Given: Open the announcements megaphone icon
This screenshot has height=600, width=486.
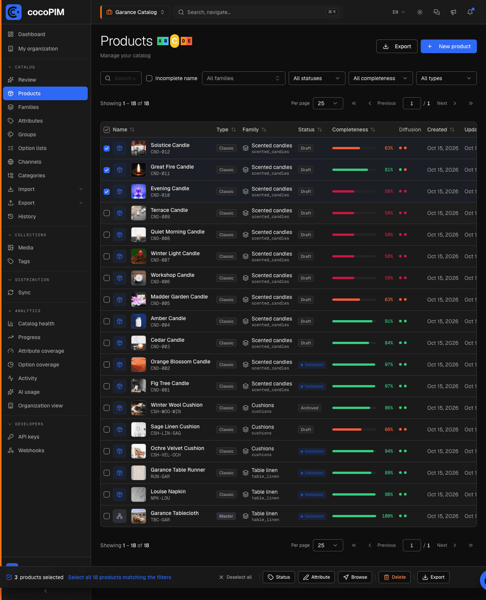Looking at the screenshot, I should coord(453,12).
